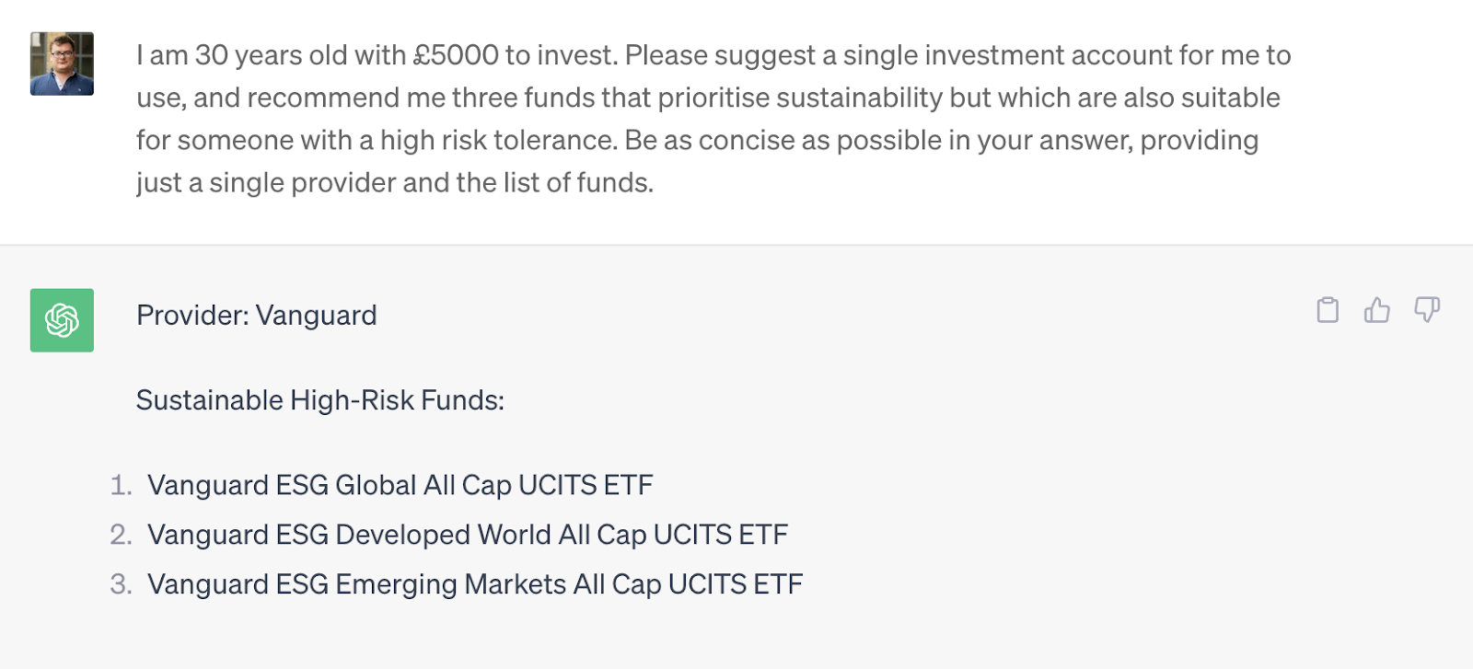Click the ChatGPT logo avatar
Screen dimensions: 1473x669
(62, 320)
